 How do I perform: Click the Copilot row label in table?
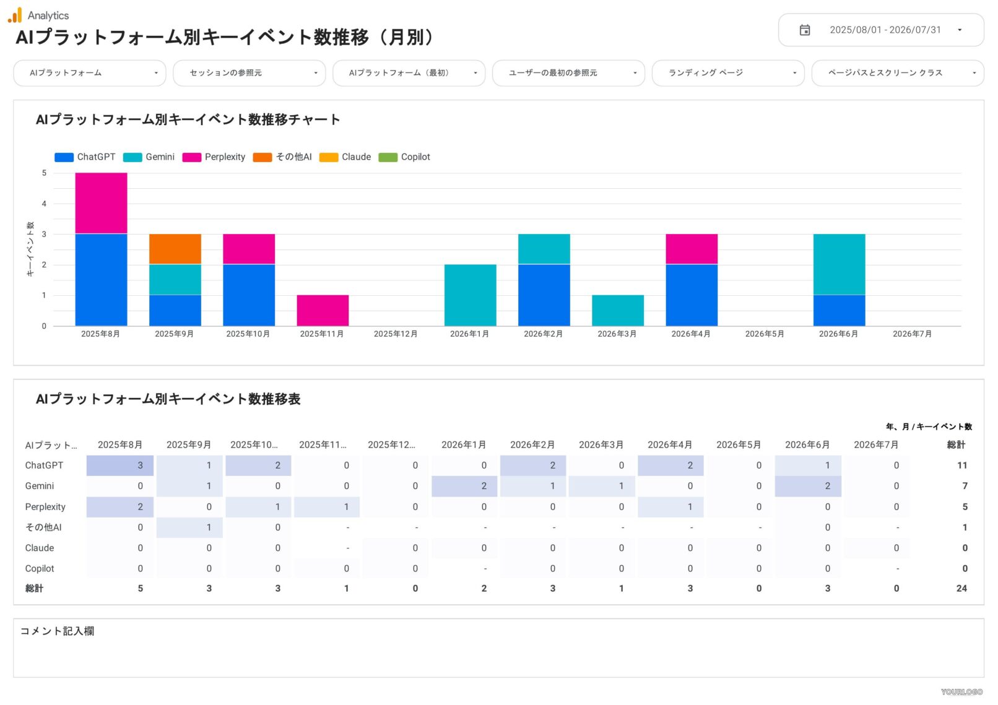[40, 568]
